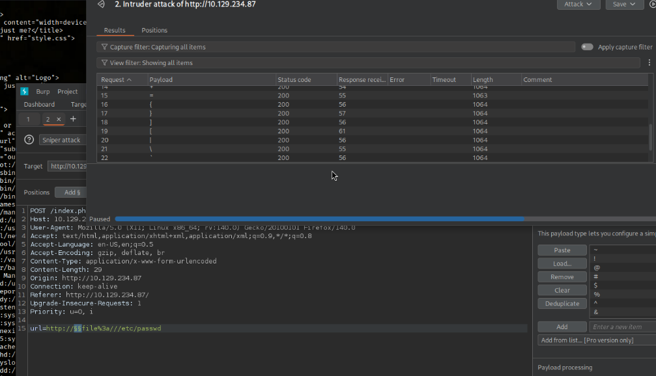Click the Add § position button
Viewport: 656px width, 376px height.
coord(71,192)
